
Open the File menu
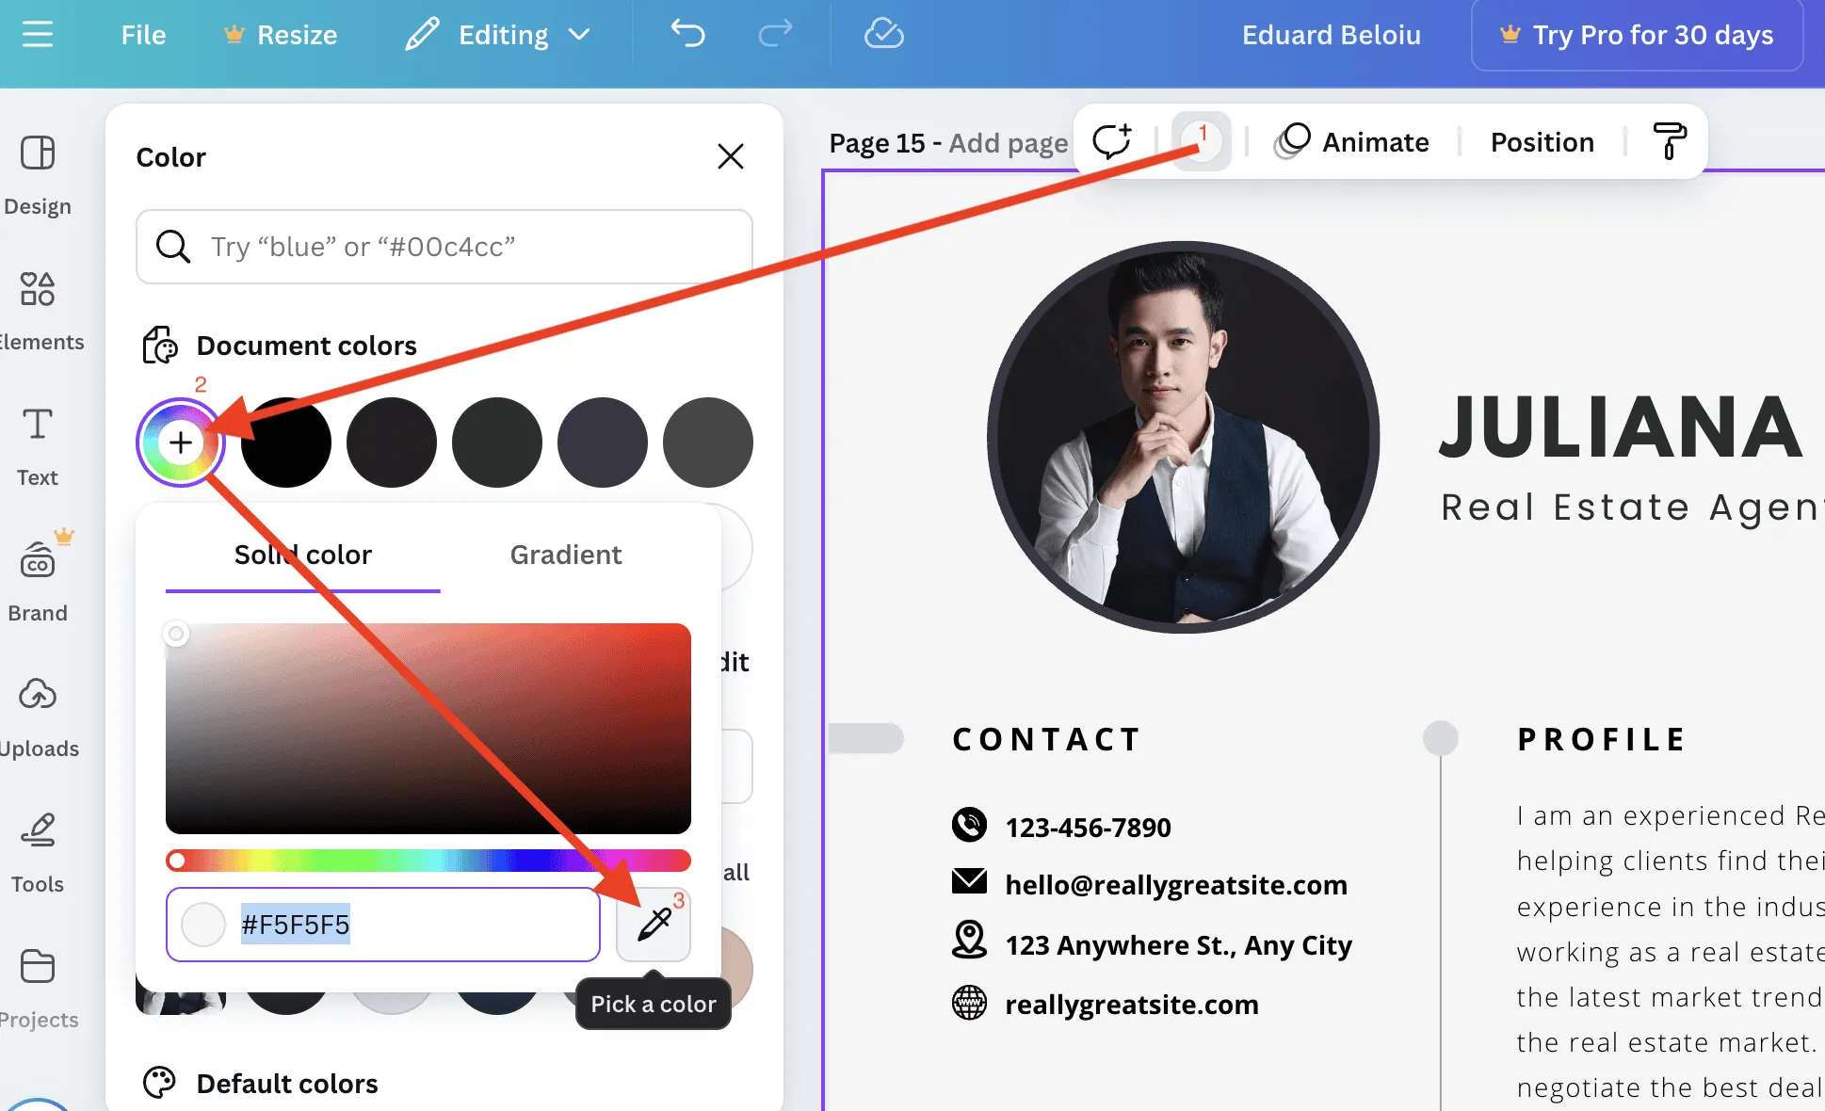click(x=143, y=35)
